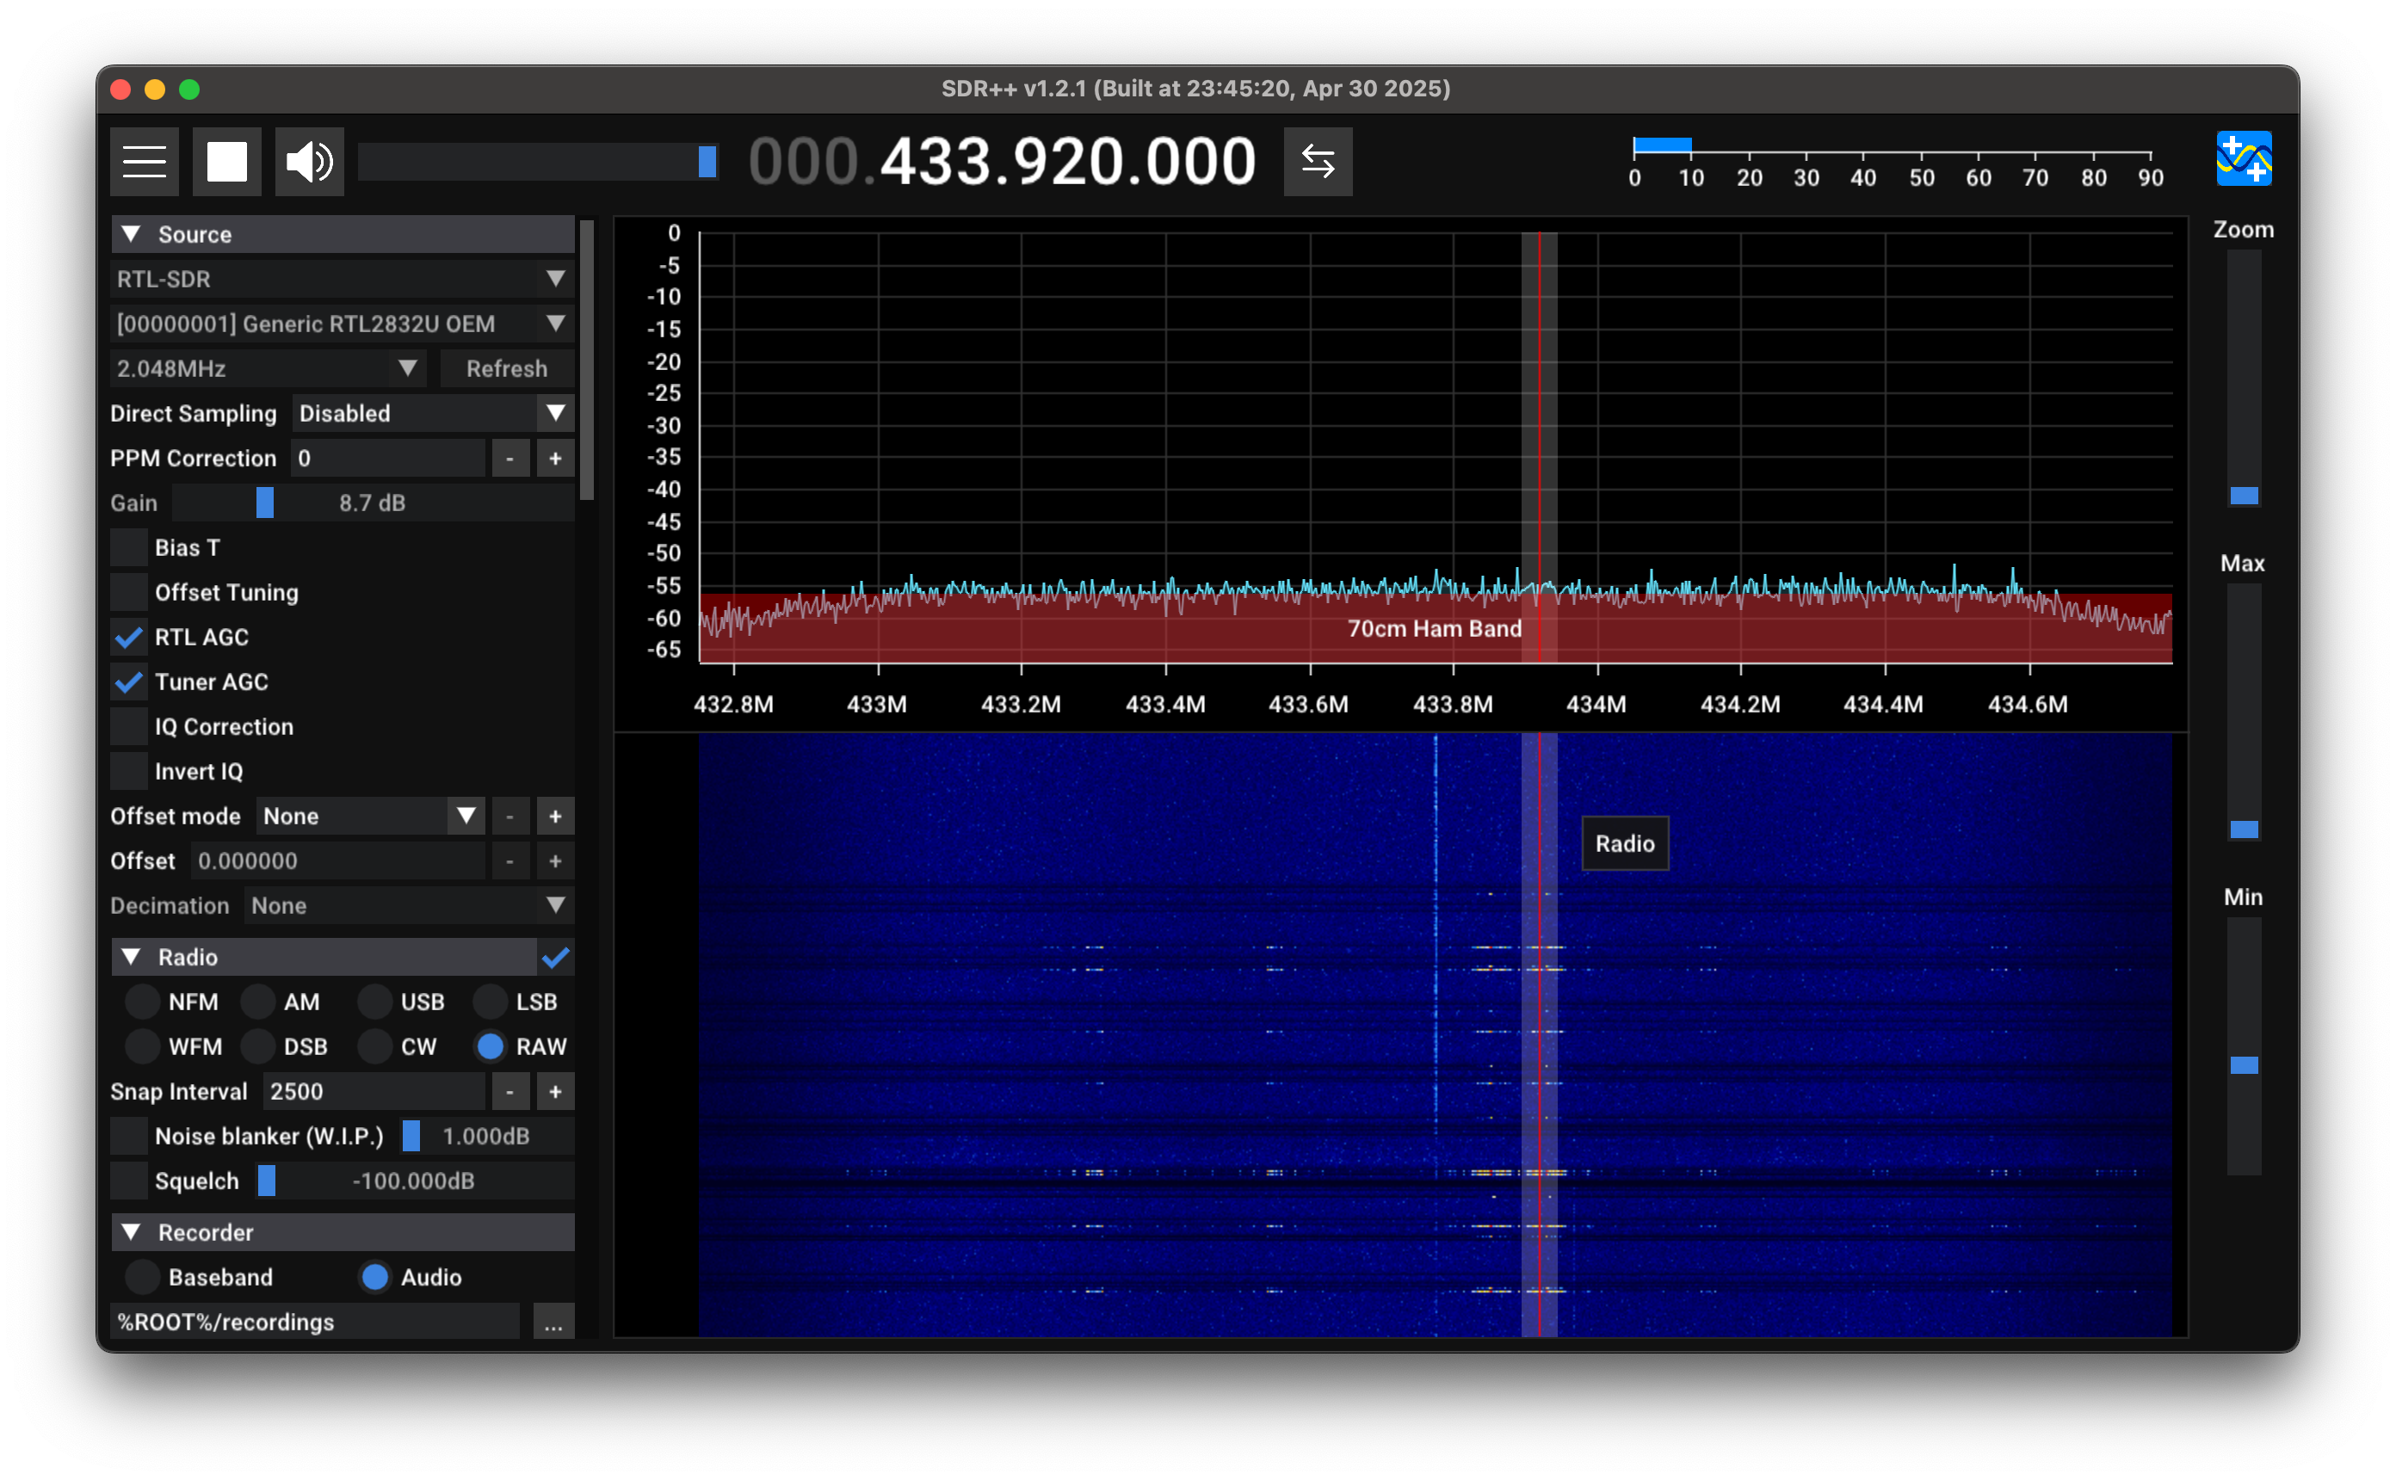Click the Refresh devices button
Viewport: 2396px width, 1480px height.
tap(506, 369)
